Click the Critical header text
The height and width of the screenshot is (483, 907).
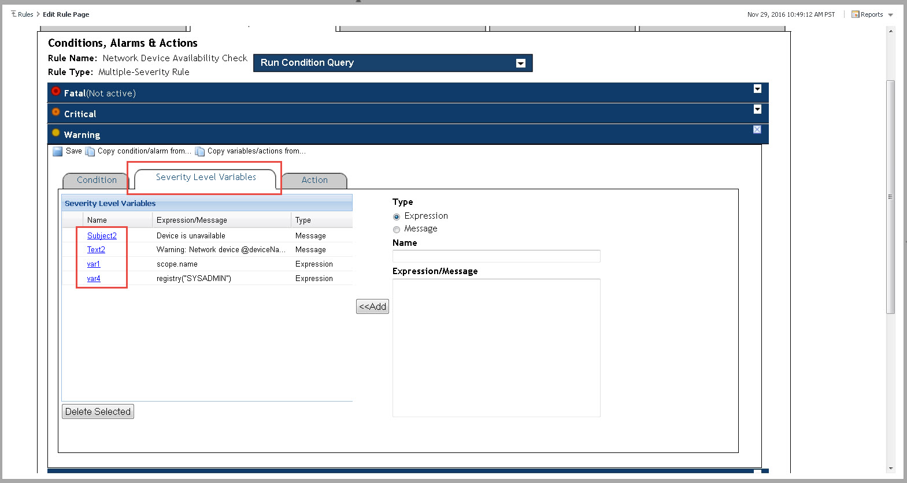80,114
